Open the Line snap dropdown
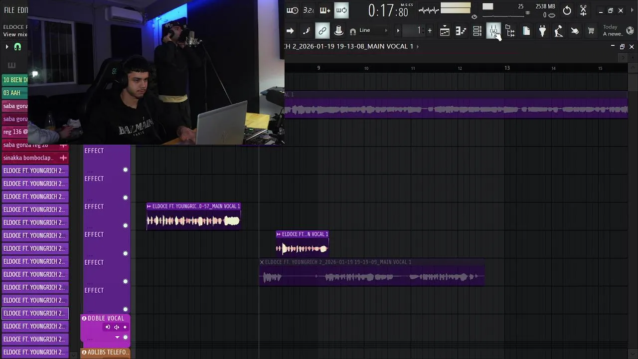 (373, 30)
